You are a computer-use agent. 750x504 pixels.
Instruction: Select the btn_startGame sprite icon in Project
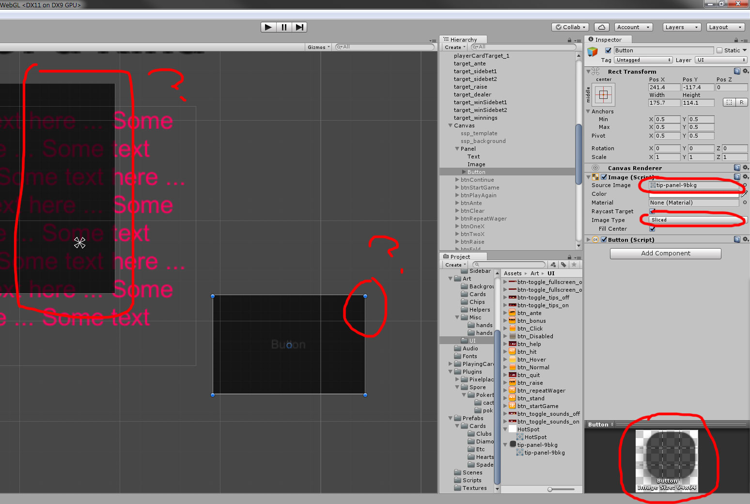click(513, 406)
